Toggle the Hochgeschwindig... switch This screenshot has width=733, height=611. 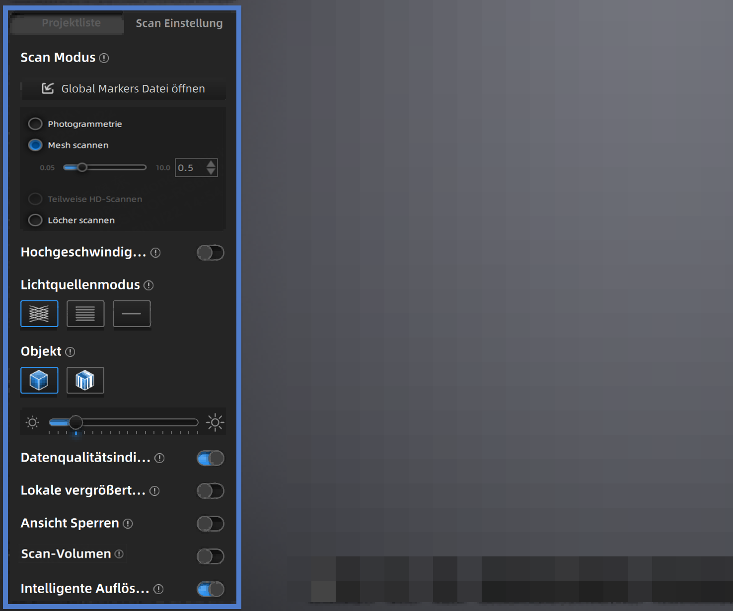(x=211, y=253)
